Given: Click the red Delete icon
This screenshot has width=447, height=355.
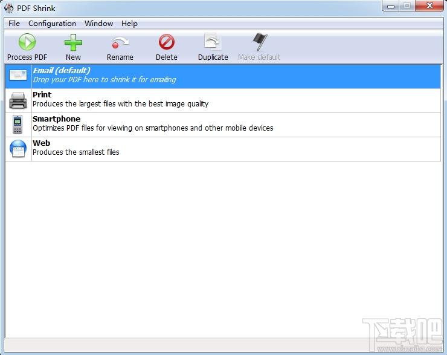Looking at the screenshot, I should (167, 42).
